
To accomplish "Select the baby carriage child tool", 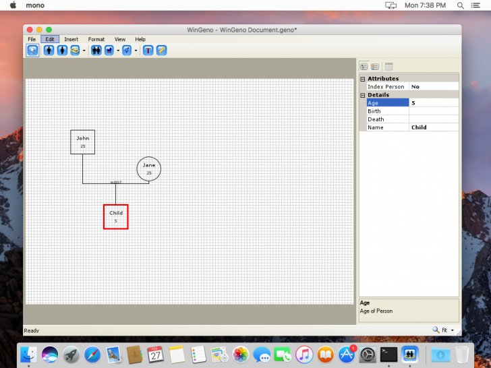I will point(109,51).
